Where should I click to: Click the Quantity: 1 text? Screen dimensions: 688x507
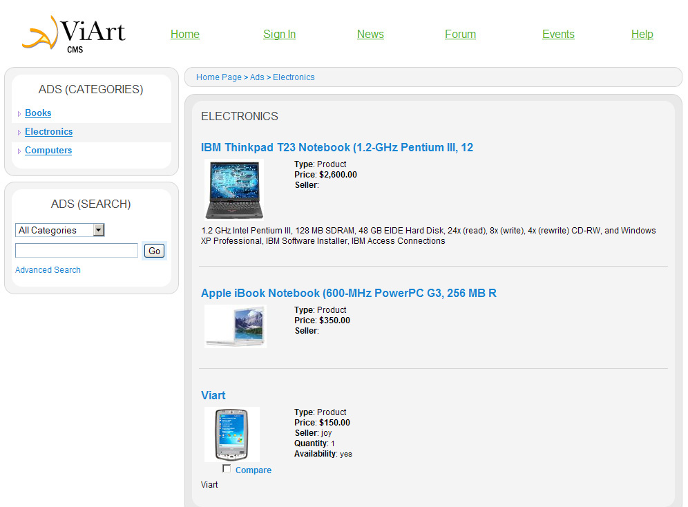314,443
